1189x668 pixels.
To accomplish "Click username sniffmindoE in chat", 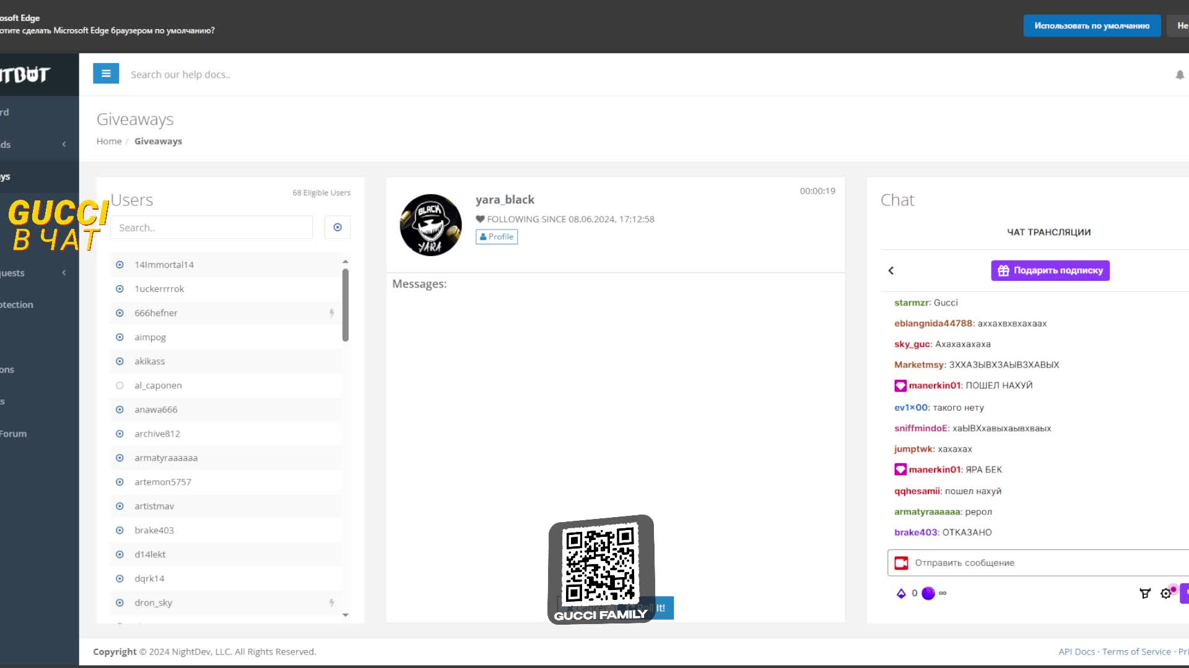I will point(921,428).
